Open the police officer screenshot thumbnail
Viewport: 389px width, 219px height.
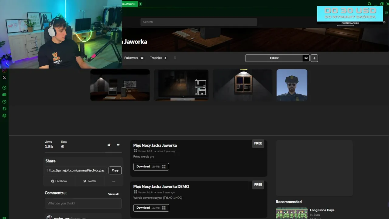(x=292, y=85)
